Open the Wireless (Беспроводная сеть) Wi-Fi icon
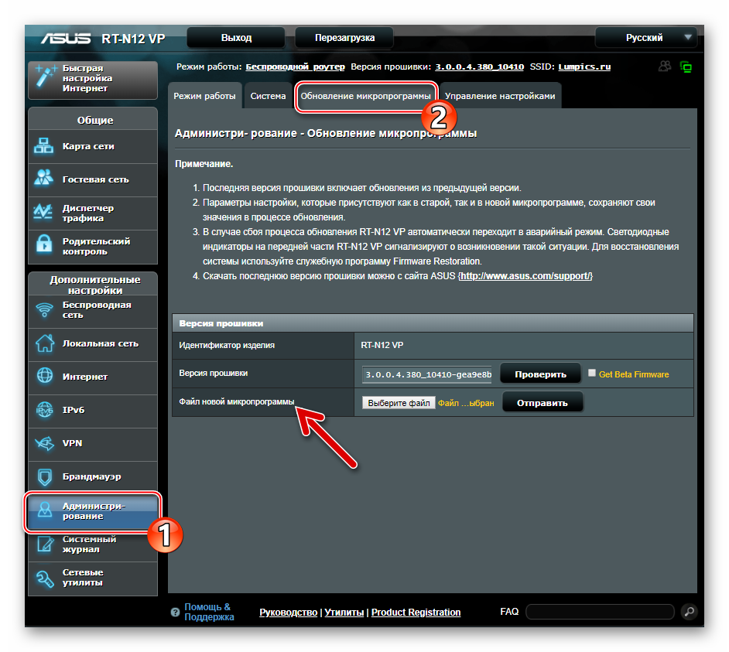 (x=45, y=309)
